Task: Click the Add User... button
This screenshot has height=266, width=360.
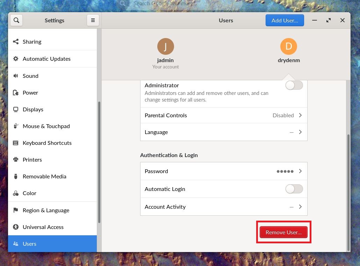Action: (285, 20)
